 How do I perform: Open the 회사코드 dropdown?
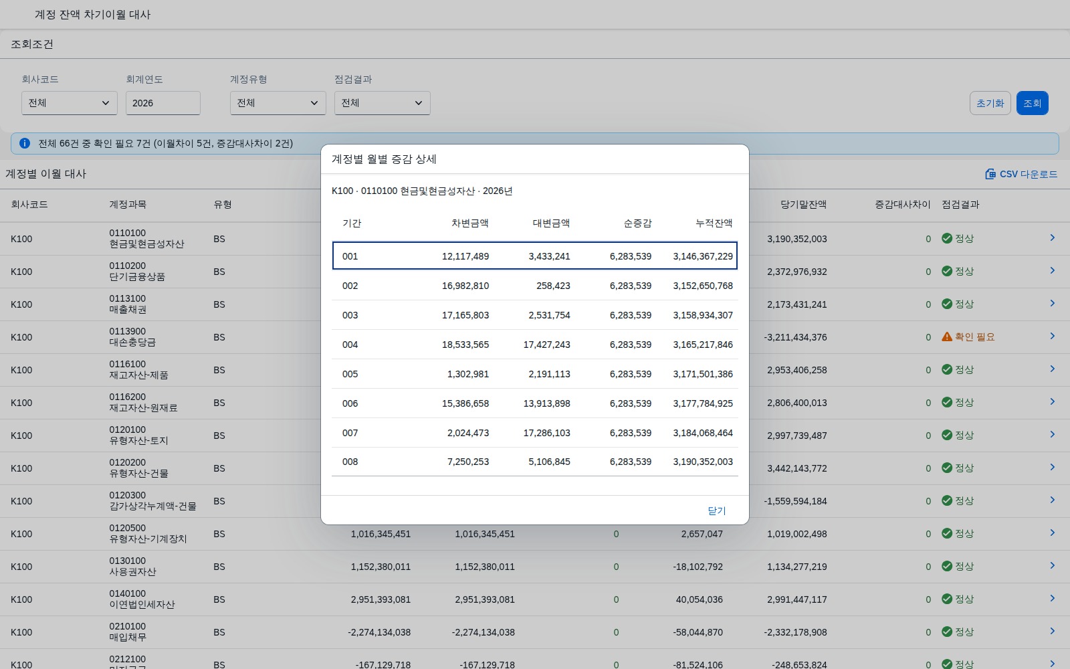click(70, 103)
